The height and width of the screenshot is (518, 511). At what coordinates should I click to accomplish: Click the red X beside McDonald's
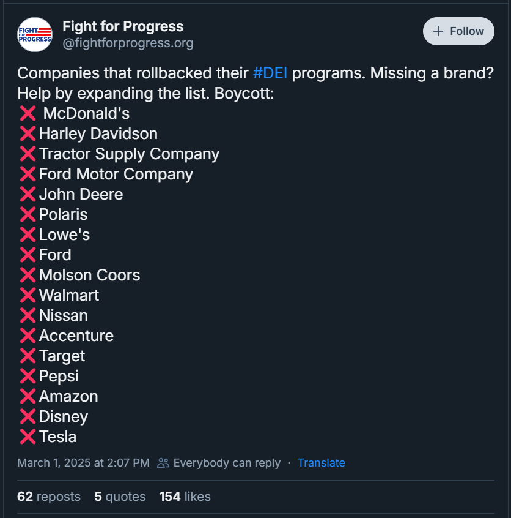[28, 113]
